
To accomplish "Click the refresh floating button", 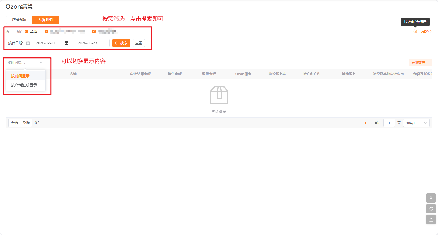I will click(x=431, y=209).
